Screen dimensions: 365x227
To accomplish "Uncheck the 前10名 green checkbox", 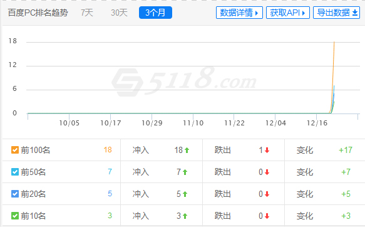I will tap(15, 216).
